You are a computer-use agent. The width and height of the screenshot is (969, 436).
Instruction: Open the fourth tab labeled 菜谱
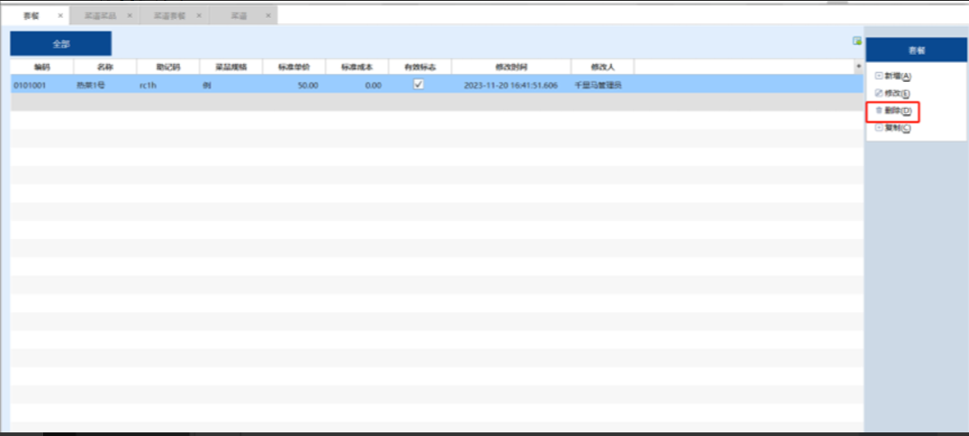(238, 16)
